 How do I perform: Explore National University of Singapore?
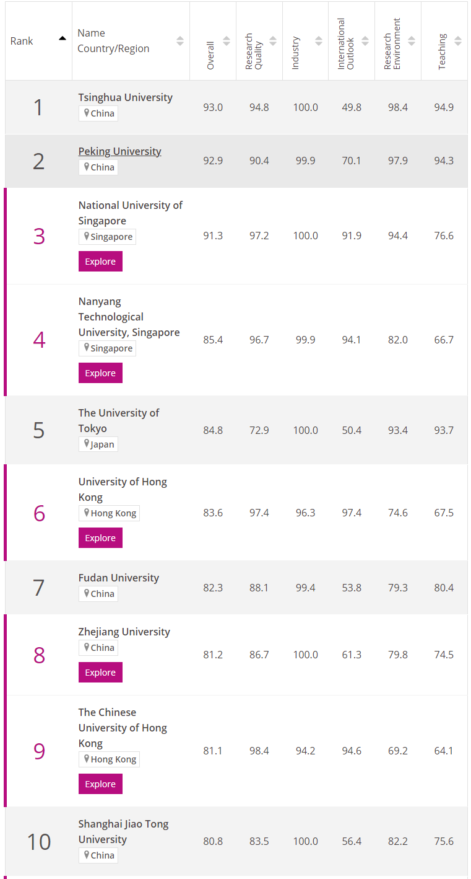100,262
